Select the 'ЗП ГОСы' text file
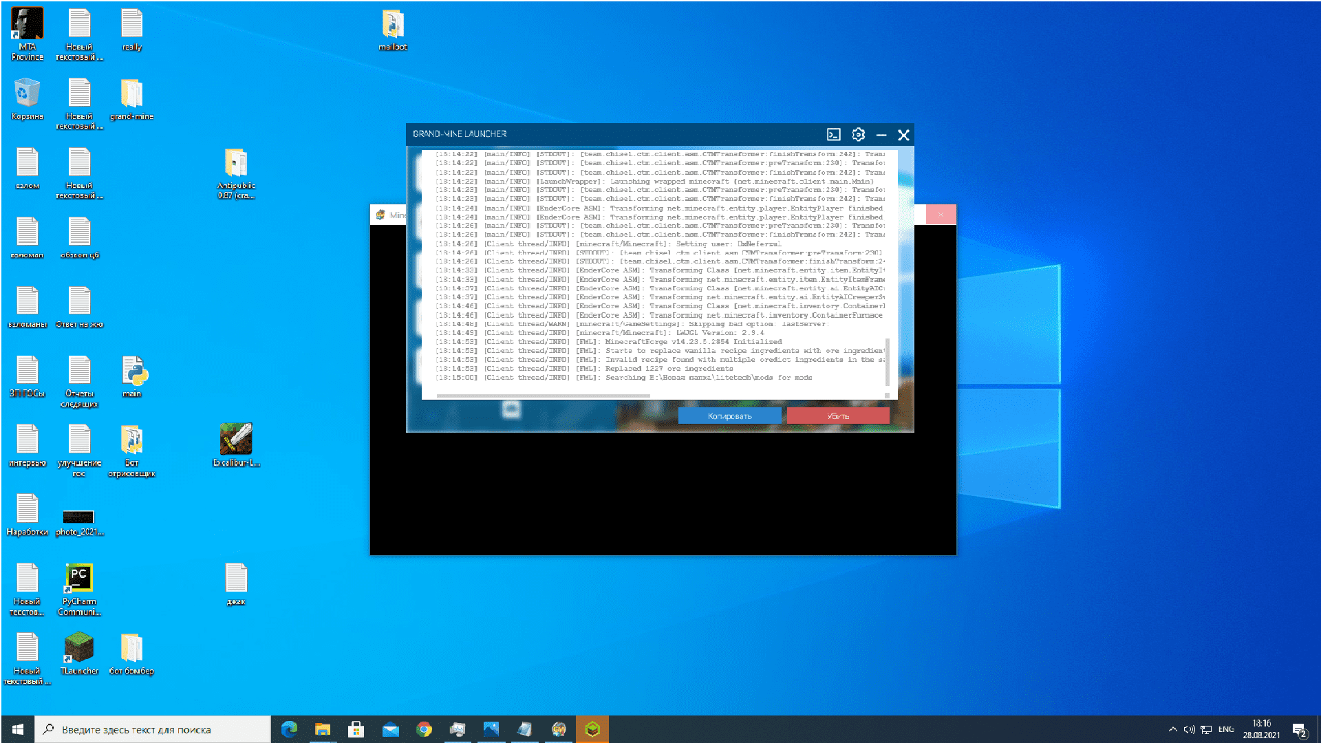 point(27,378)
